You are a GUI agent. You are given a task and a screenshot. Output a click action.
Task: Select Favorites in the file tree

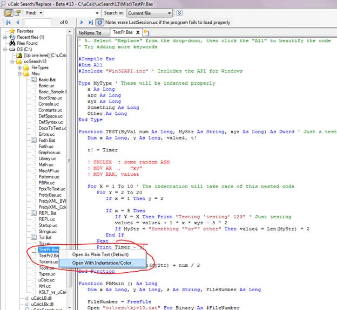tap(24, 31)
